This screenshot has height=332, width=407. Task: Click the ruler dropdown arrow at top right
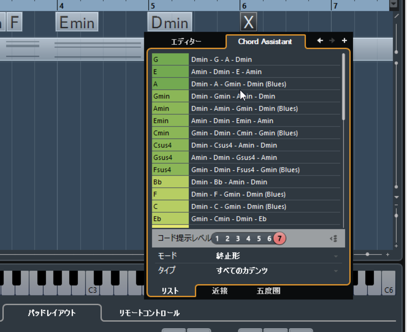click(x=393, y=4)
